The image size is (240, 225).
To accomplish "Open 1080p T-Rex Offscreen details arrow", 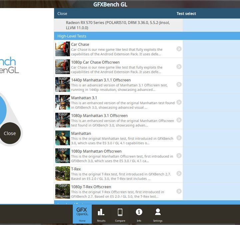I will click(179, 191).
